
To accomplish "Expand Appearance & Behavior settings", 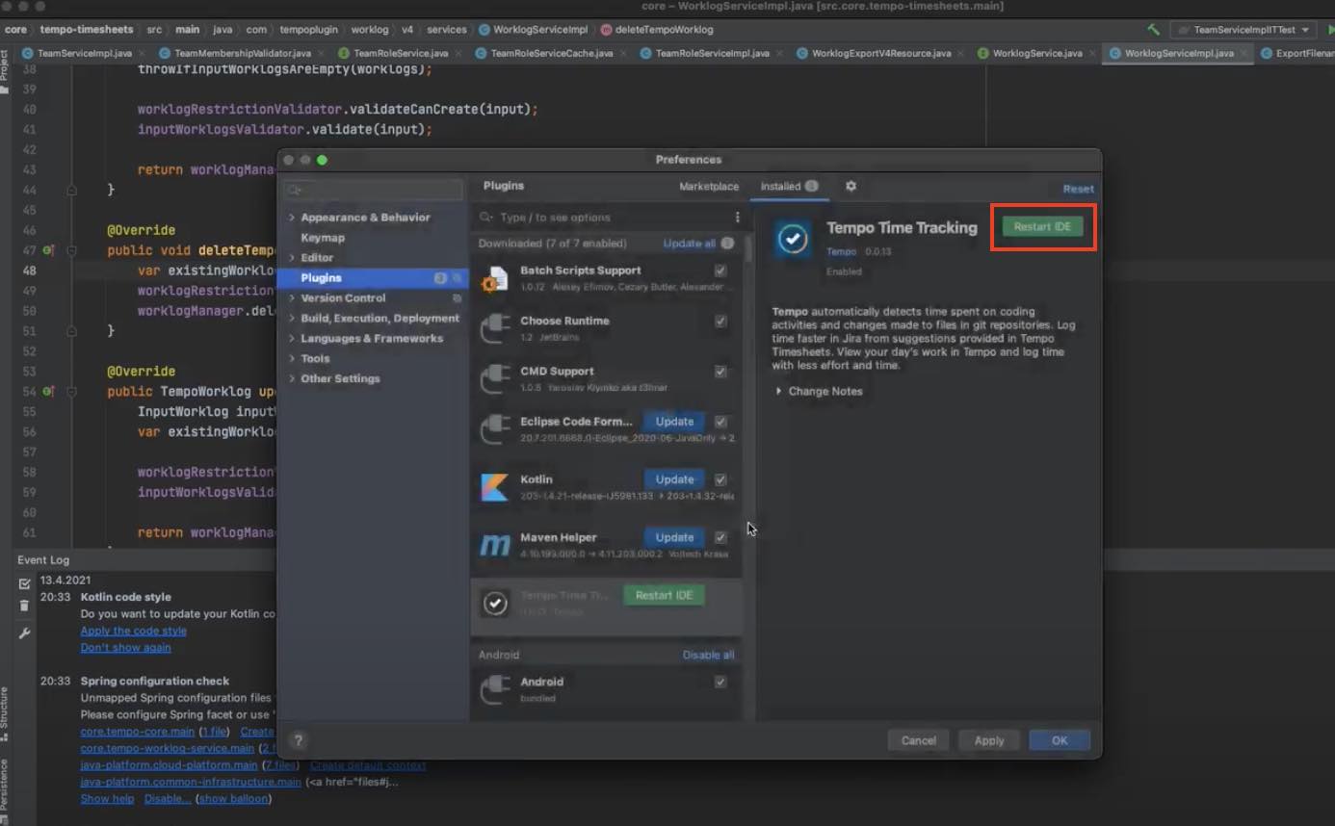I will click(x=292, y=218).
